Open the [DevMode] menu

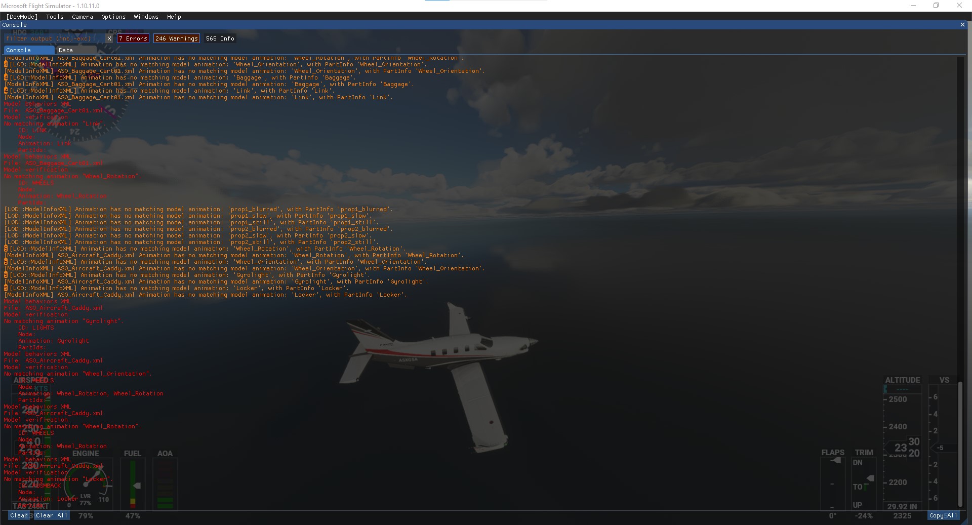(x=22, y=17)
